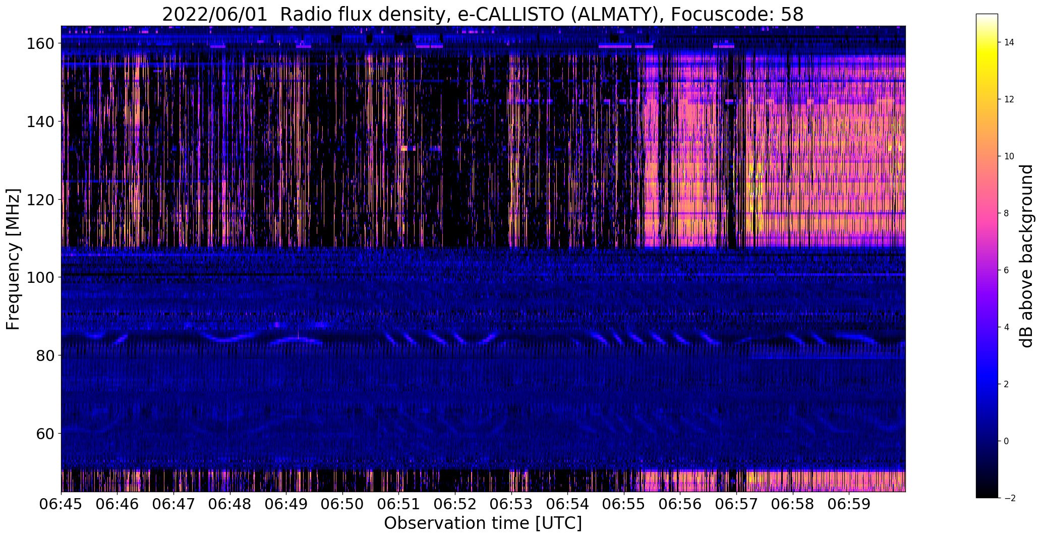Click the 06:47 time tick label
1042x538 pixels.
(x=174, y=504)
